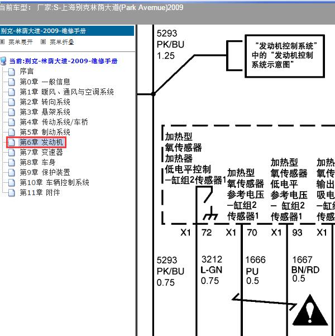Select 第11章 附件
Viewport: 335px width, 336px height.
pyautogui.click(x=40, y=192)
